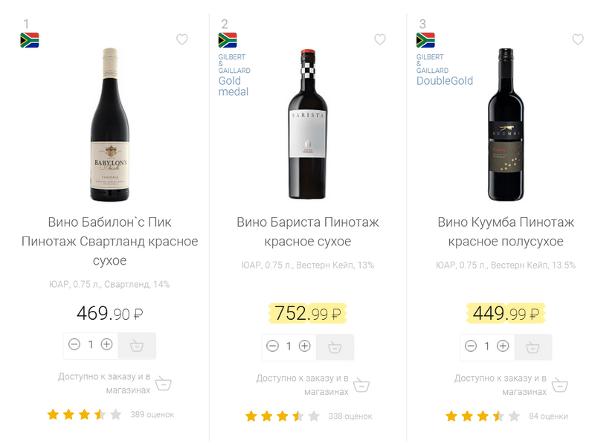This screenshot has height=441, width=595.
Task: Favorite the Kuumba Pinotage wine
Action: (578, 39)
